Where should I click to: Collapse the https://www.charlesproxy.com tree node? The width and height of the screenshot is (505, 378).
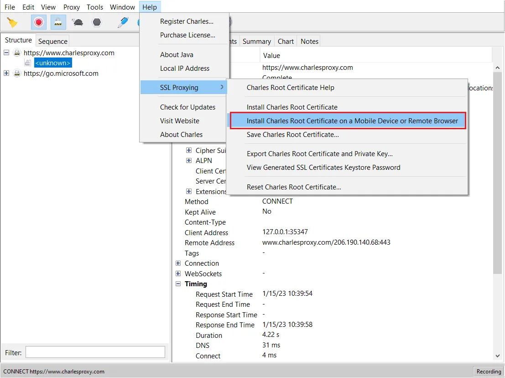click(x=6, y=52)
